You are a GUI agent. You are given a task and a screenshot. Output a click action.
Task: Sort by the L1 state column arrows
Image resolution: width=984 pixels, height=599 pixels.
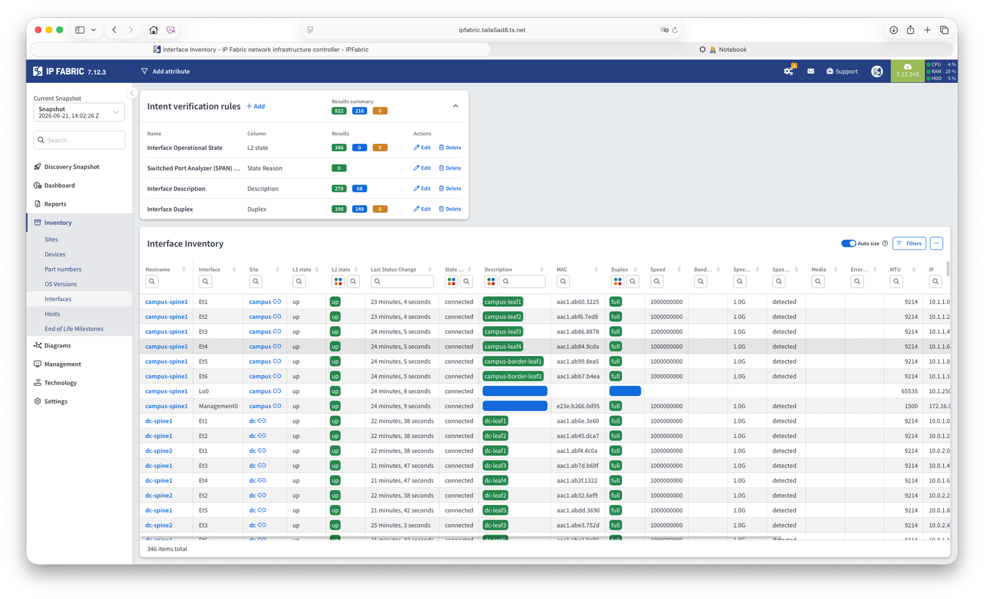point(317,270)
